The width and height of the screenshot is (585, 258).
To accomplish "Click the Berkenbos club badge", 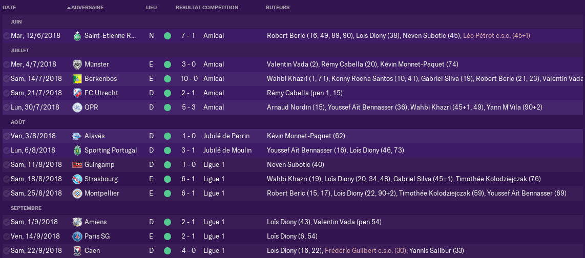I will tap(77, 79).
